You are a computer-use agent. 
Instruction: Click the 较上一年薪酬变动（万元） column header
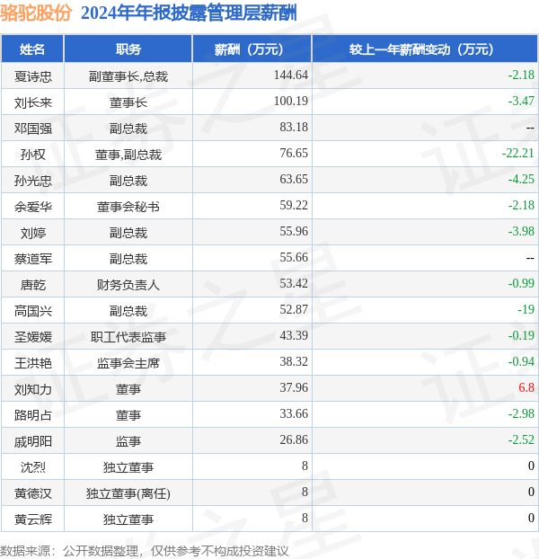pos(425,49)
